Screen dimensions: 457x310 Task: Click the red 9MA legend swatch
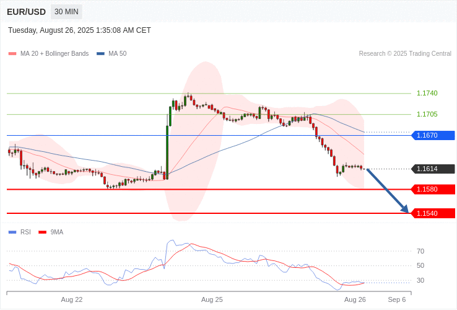(43, 232)
